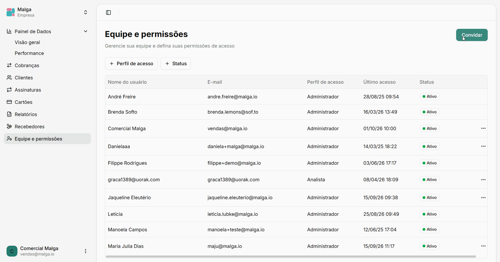Click the Último acesso column header
Screen dimensions: 500x262
click(379, 82)
